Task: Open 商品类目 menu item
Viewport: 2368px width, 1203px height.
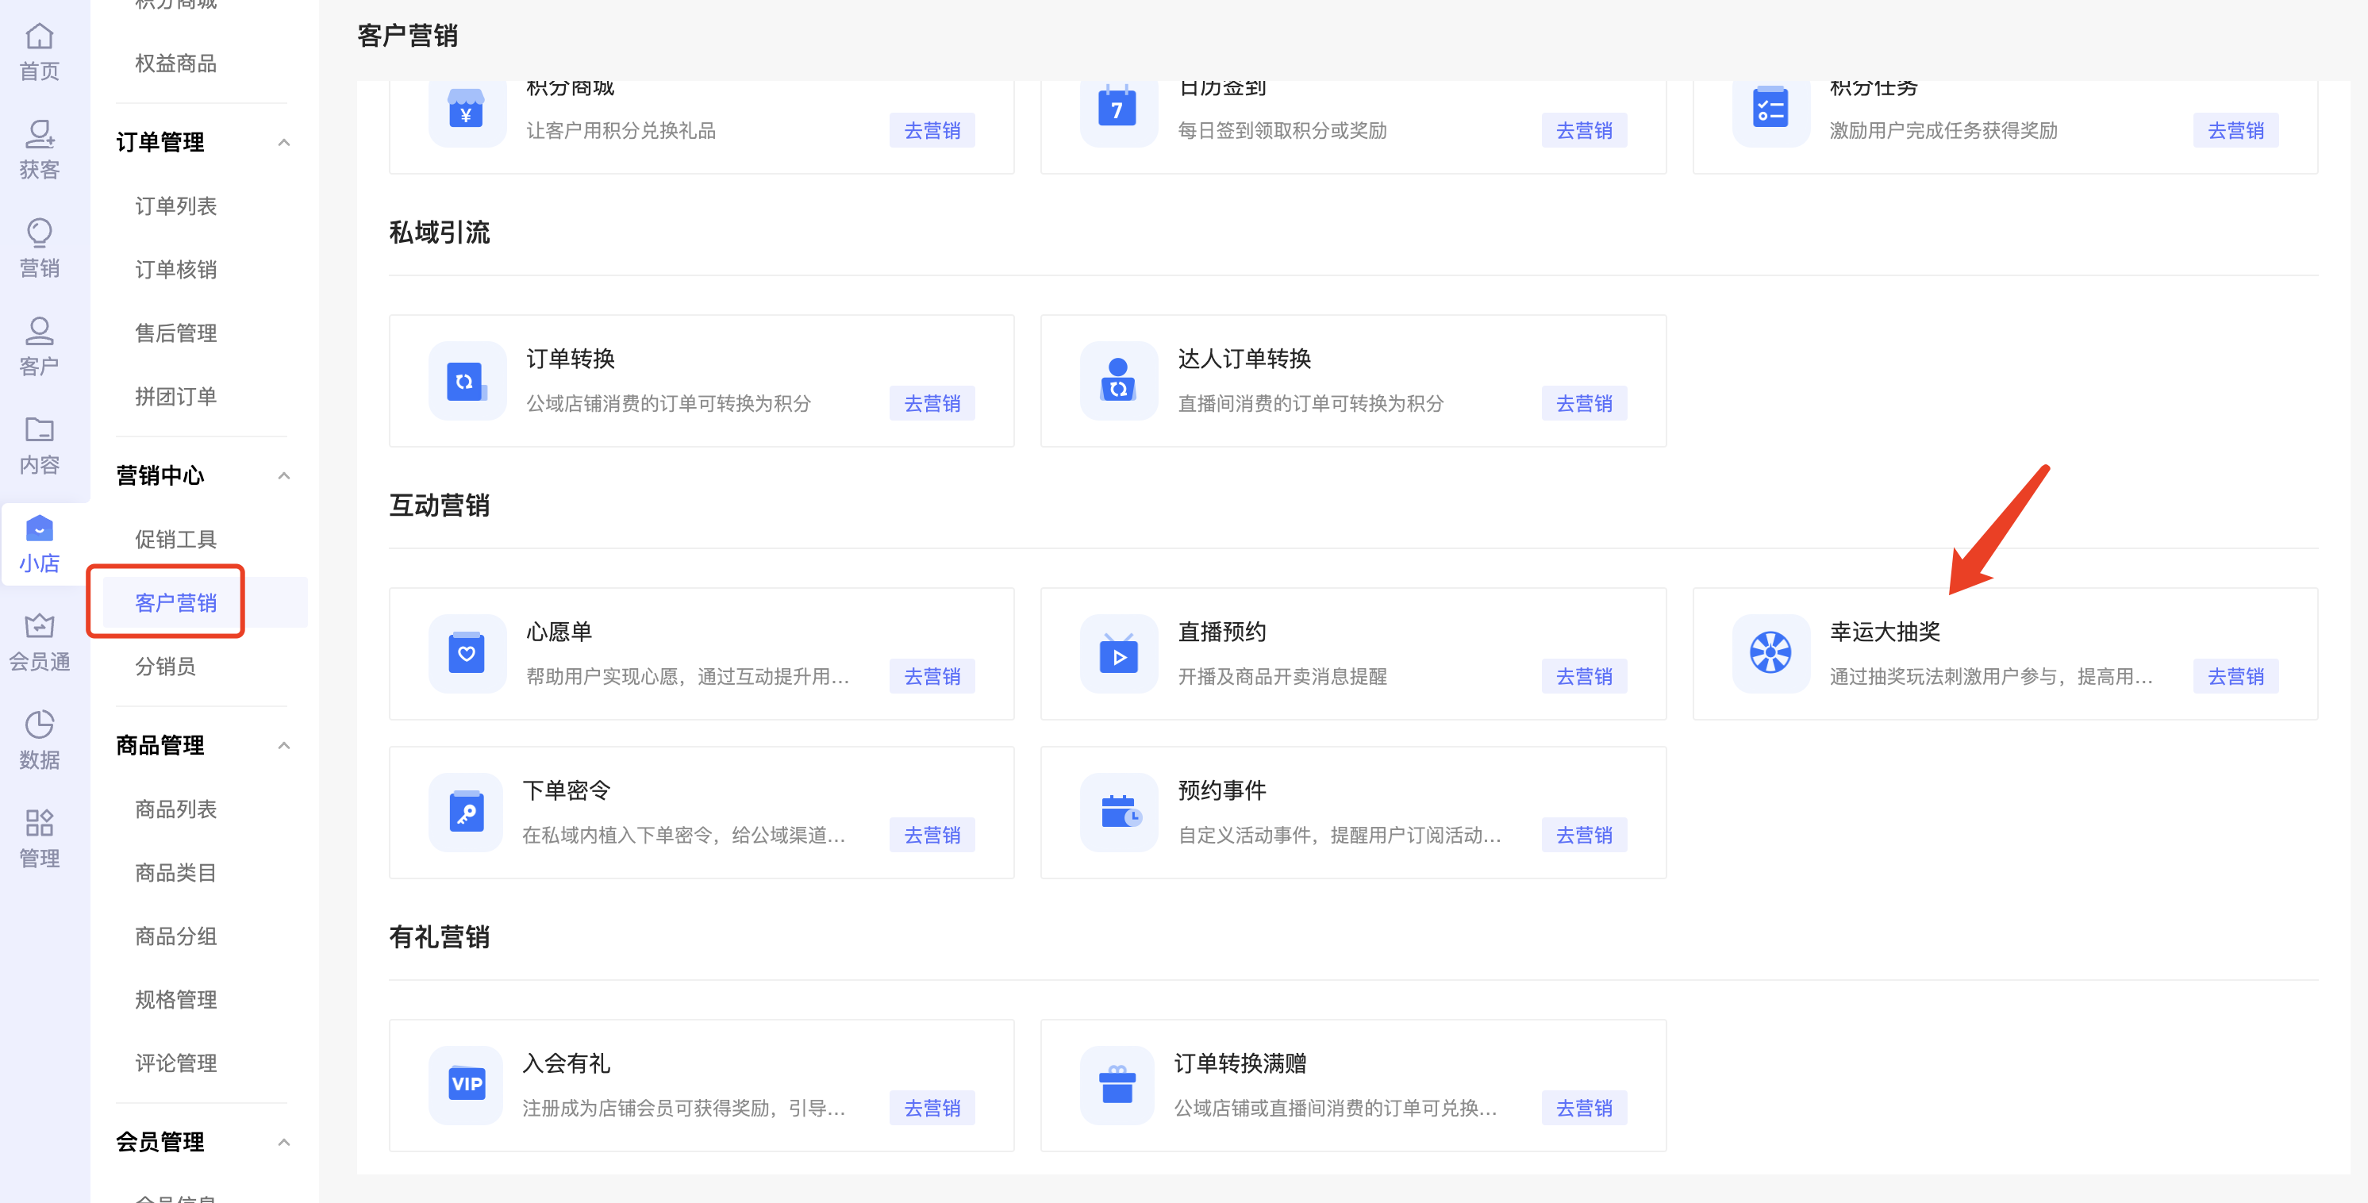Action: [x=175, y=872]
